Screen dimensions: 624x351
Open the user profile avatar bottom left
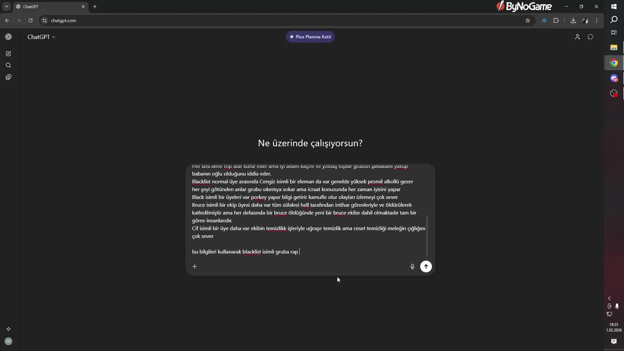(x=8, y=341)
